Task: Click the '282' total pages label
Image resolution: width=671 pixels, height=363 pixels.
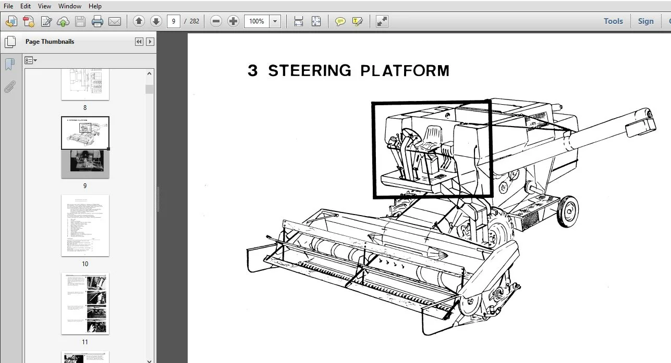Action: pyautogui.click(x=194, y=21)
